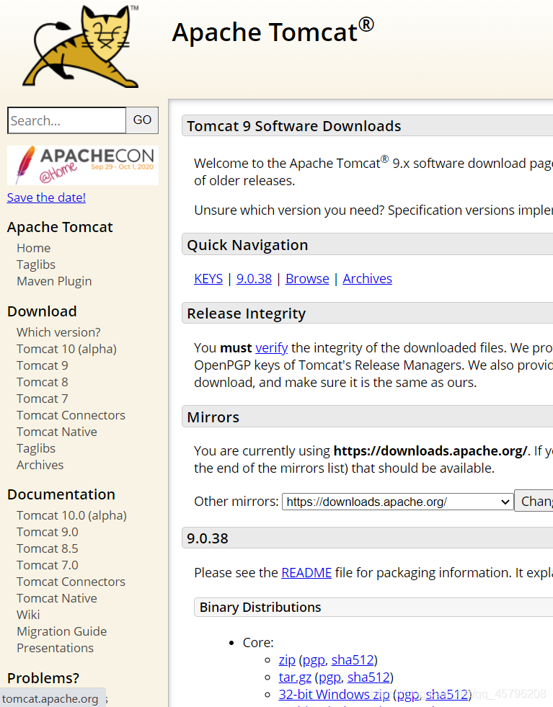Open Taglibs under Download section
553x707 pixels.
[36, 449]
